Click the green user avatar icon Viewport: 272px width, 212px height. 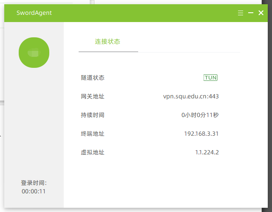click(34, 53)
